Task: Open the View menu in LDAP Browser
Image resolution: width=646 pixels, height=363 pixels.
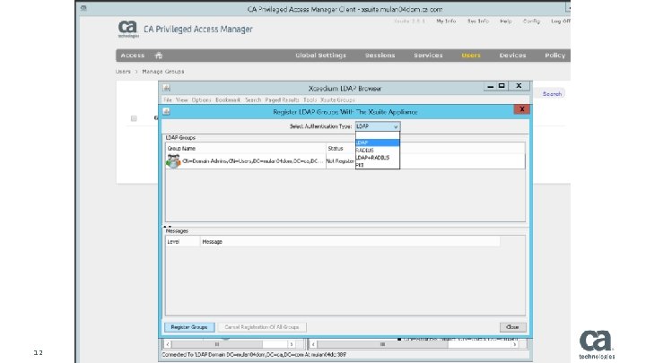Action: click(x=181, y=100)
